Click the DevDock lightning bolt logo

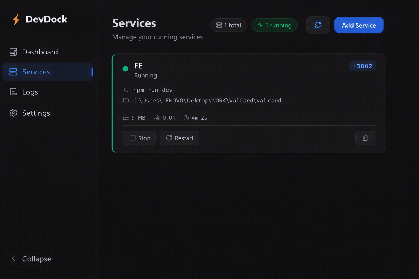click(x=16, y=19)
